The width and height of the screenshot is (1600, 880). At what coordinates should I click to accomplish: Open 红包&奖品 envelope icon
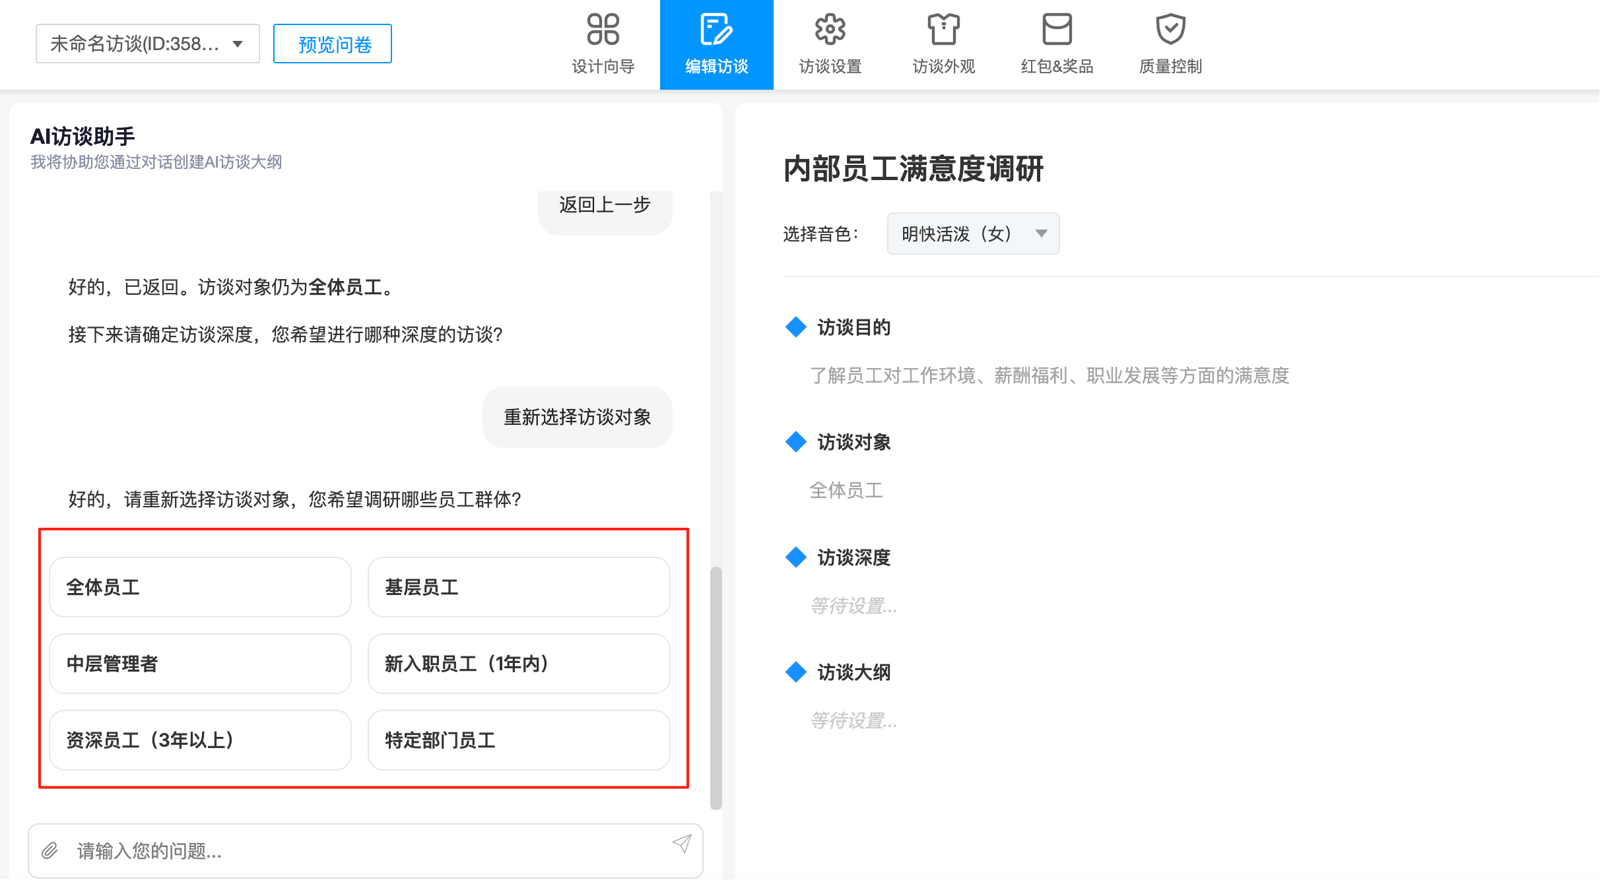pos(1057,30)
